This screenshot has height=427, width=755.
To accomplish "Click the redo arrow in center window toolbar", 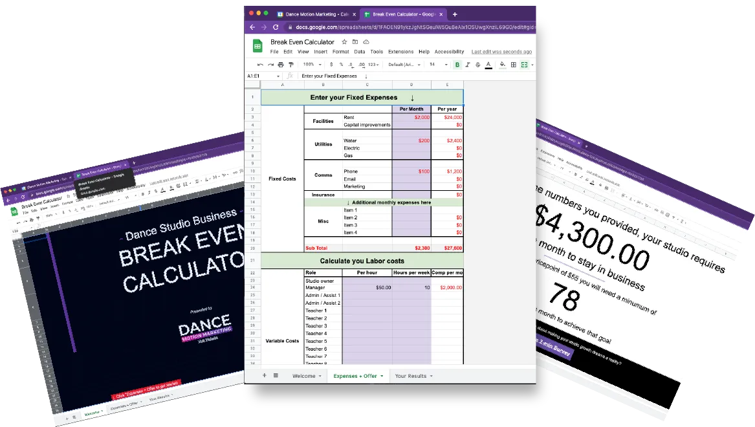I will coord(270,65).
